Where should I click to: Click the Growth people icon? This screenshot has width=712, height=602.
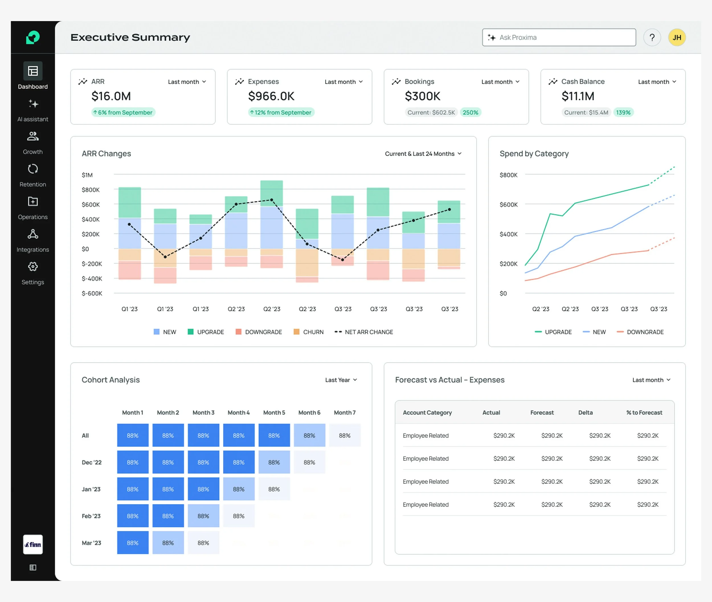pos(33,136)
